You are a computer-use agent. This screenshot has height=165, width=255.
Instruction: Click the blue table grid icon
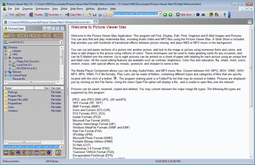[37, 153]
